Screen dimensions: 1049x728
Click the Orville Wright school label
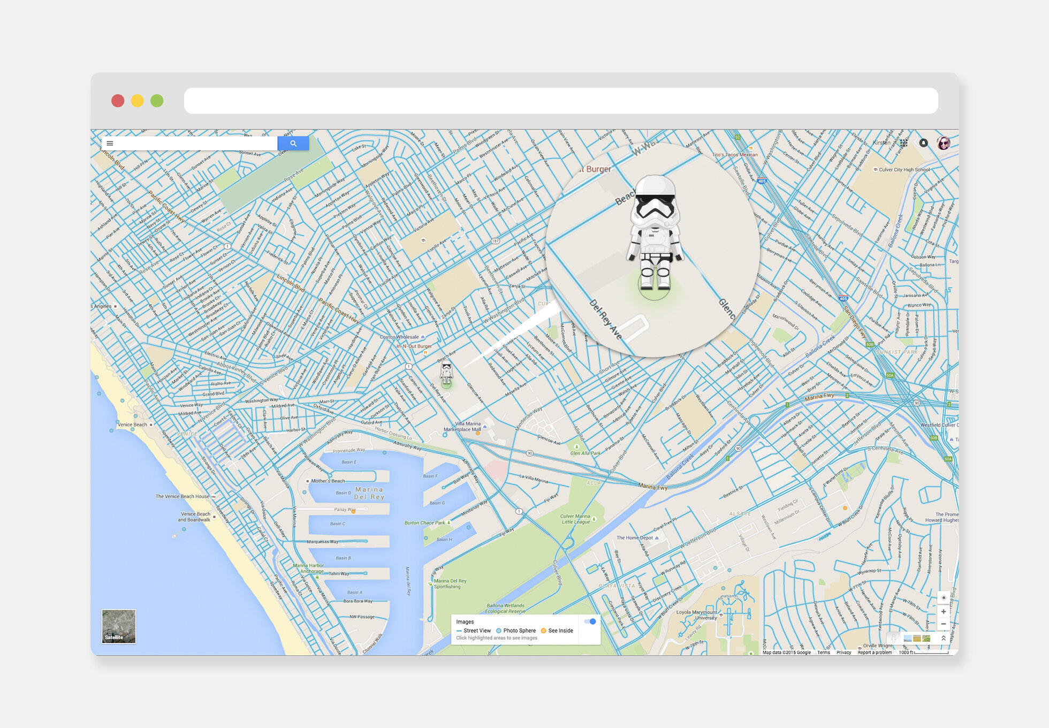point(877,646)
